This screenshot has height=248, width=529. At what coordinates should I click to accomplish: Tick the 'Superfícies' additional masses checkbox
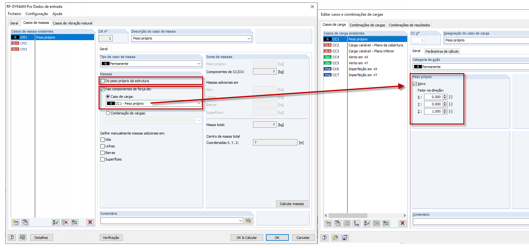click(x=103, y=159)
